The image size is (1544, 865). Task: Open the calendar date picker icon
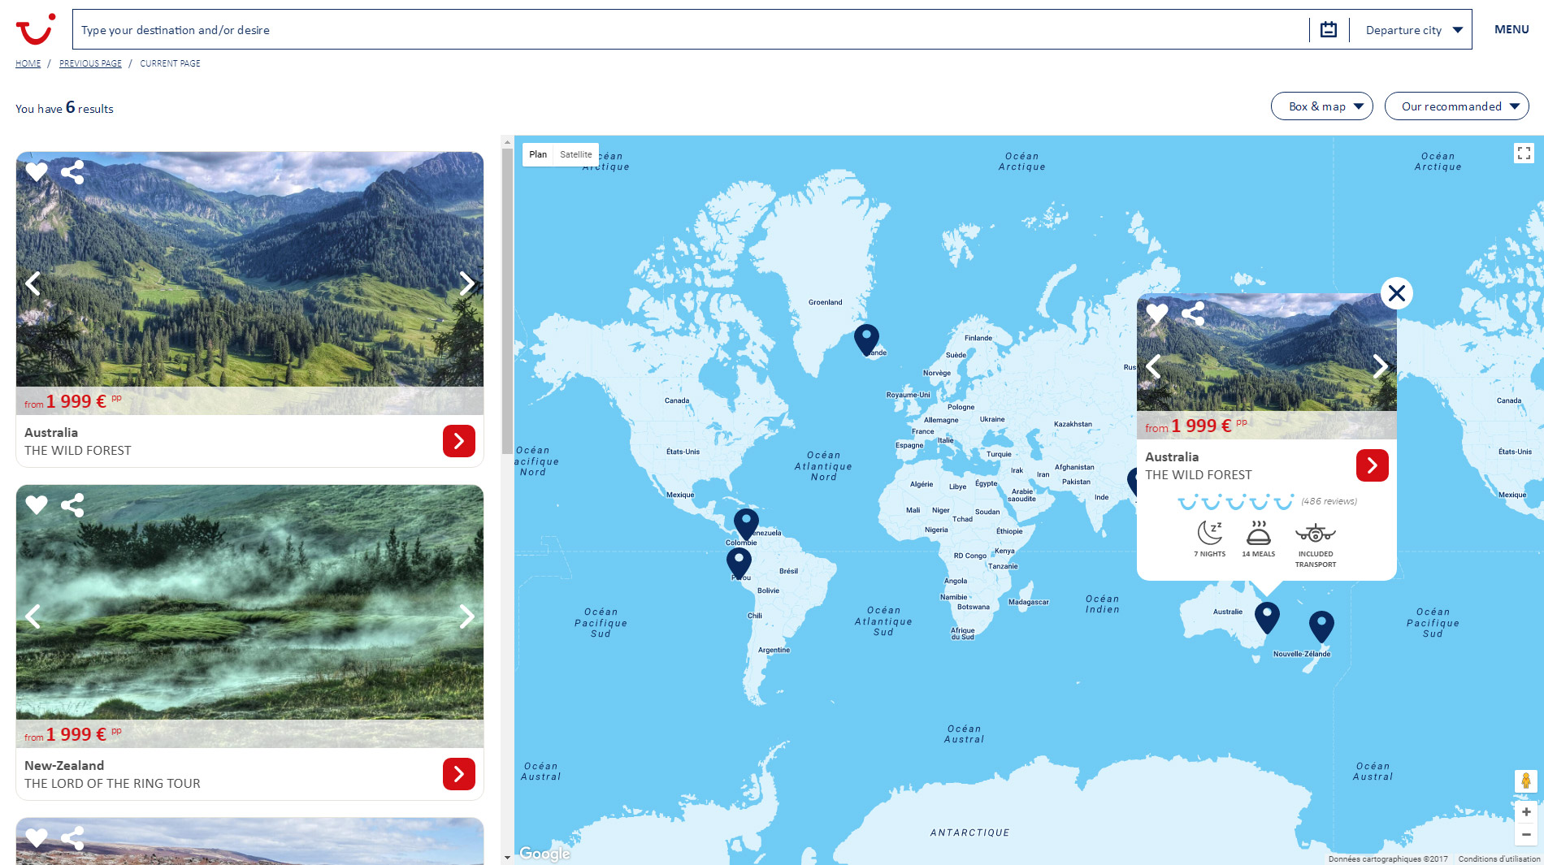coord(1329,30)
